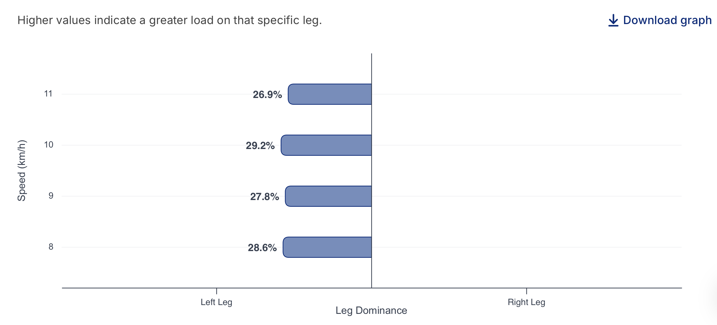The image size is (717, 325).
Task: Select the 11 km/h bar
Action: (x=330, y=94)
